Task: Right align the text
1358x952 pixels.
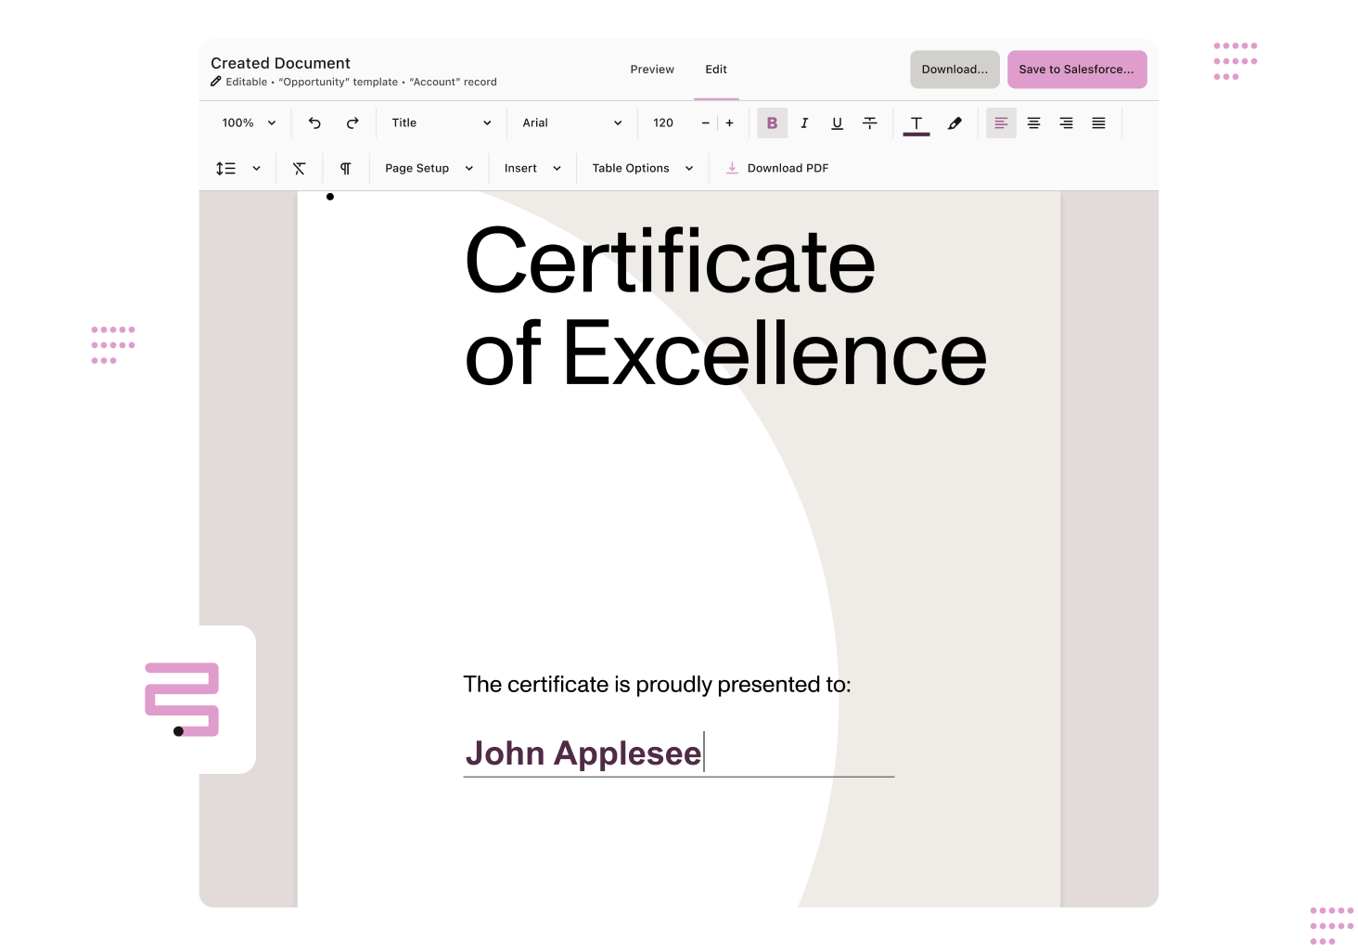Action: pyautogui.click(x=1066, y=123)
